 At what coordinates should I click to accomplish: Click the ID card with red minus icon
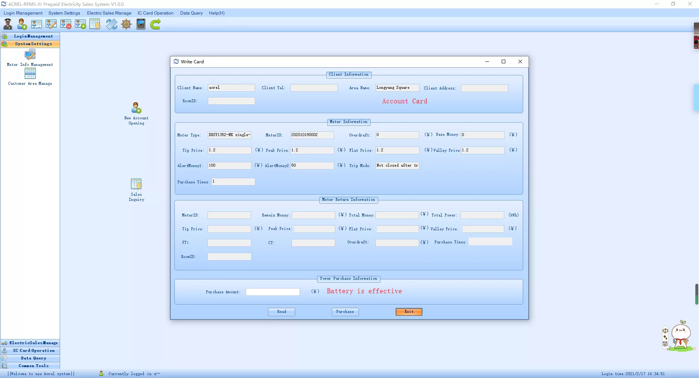pos(66,24)
